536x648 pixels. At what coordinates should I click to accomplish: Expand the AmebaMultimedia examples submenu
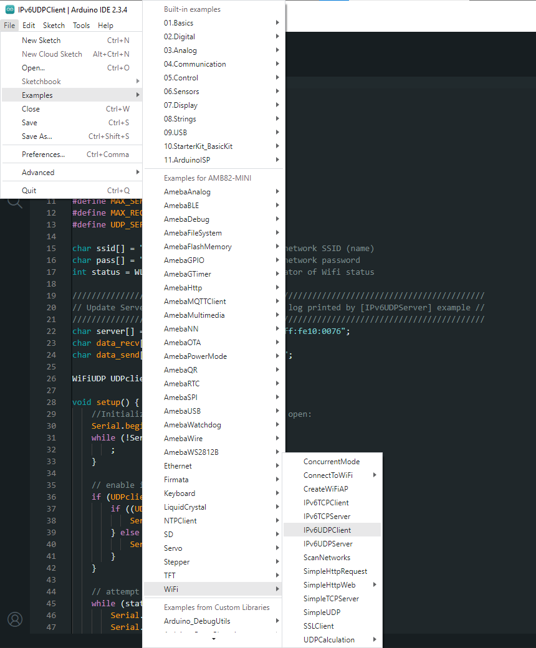[194, 315]
